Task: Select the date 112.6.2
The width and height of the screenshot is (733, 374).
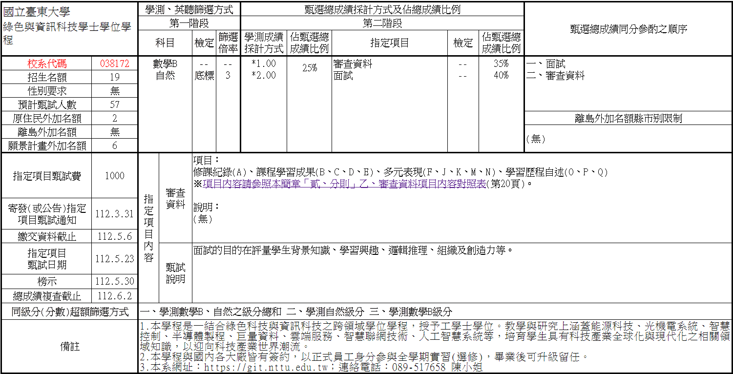Action: (x=115, y=296)
